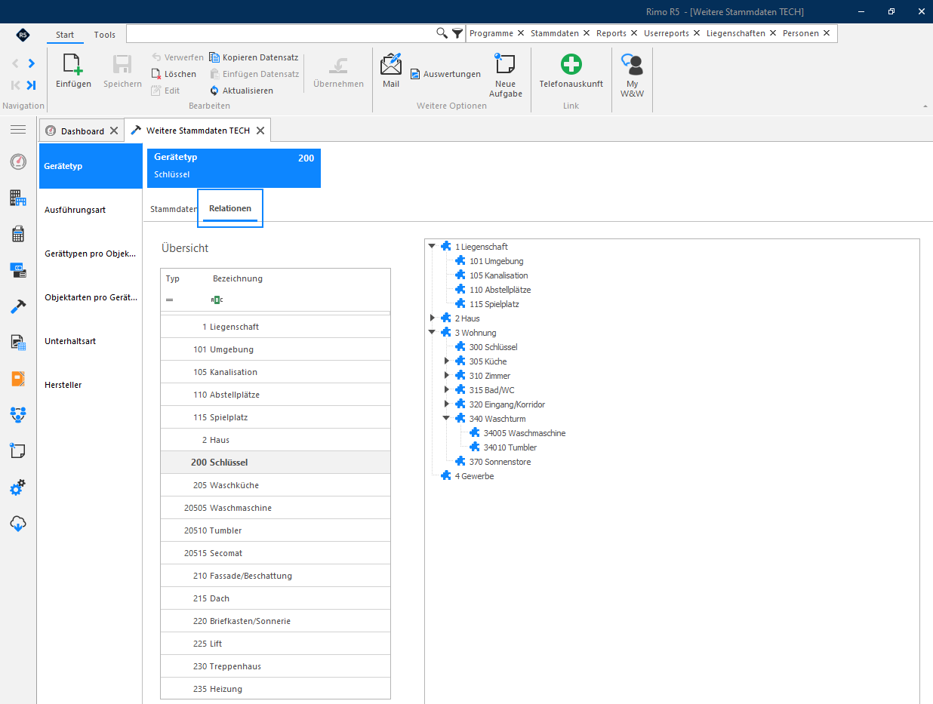Open the orange document sidebar icon

18,379
